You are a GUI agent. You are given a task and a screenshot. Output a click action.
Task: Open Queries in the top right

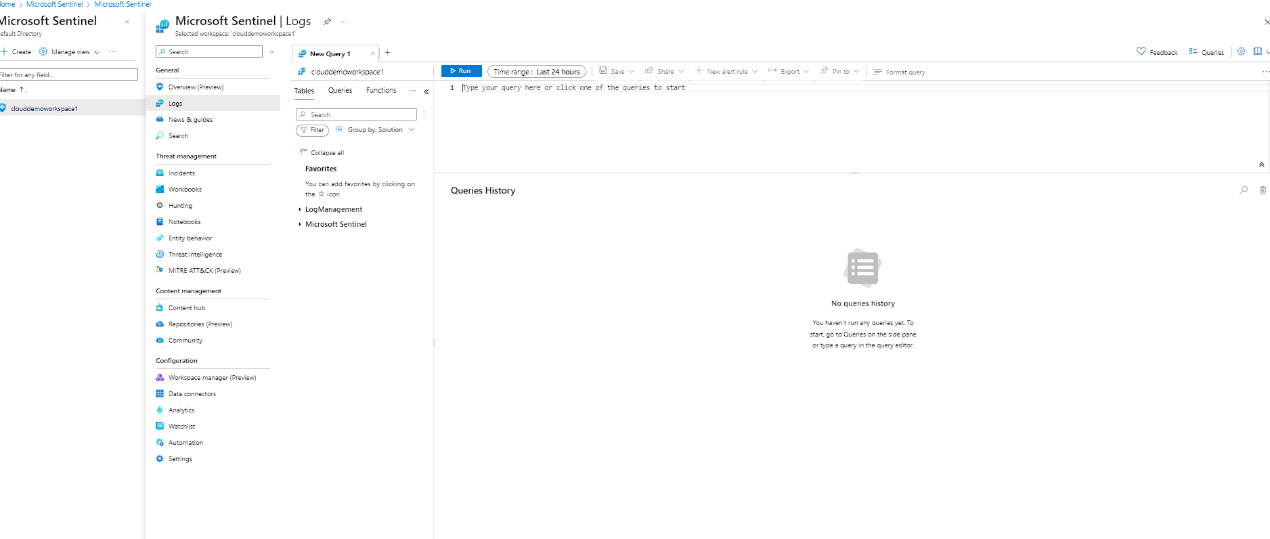tap(1206, 52)
